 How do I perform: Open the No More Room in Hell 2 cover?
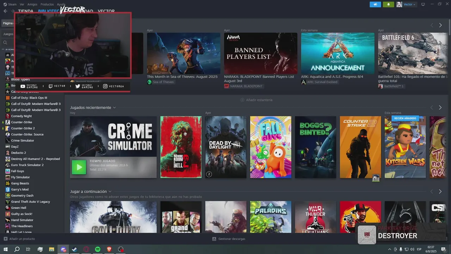(181, 147)
